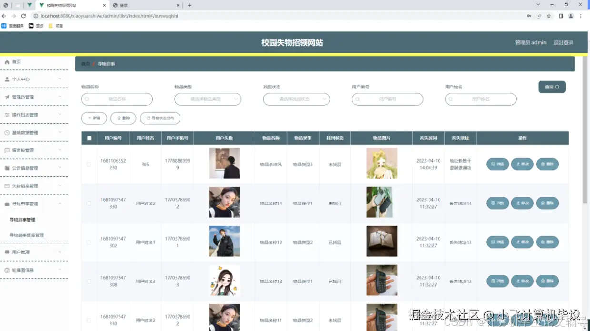Select the checkbox beside 用户姓名2 row
Image resolution: width=590 pixels, height=331 pixels.
pyautogui.click(x=89, y=203)
